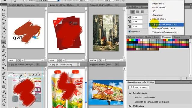Select the Pen tool
The width and height of the screenshot is (192, 108).
tap(4, 73)
